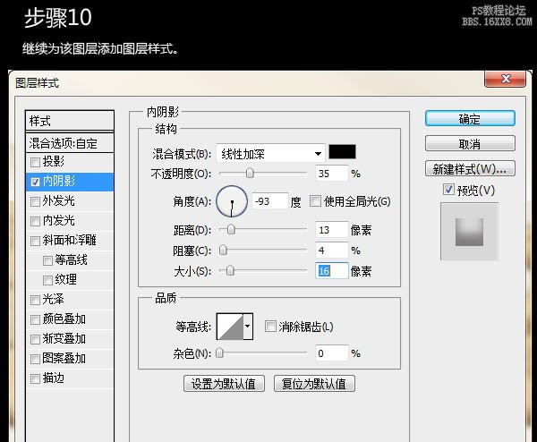
Task: Check 消除锯齿(L) option
Action: (270, 326)
